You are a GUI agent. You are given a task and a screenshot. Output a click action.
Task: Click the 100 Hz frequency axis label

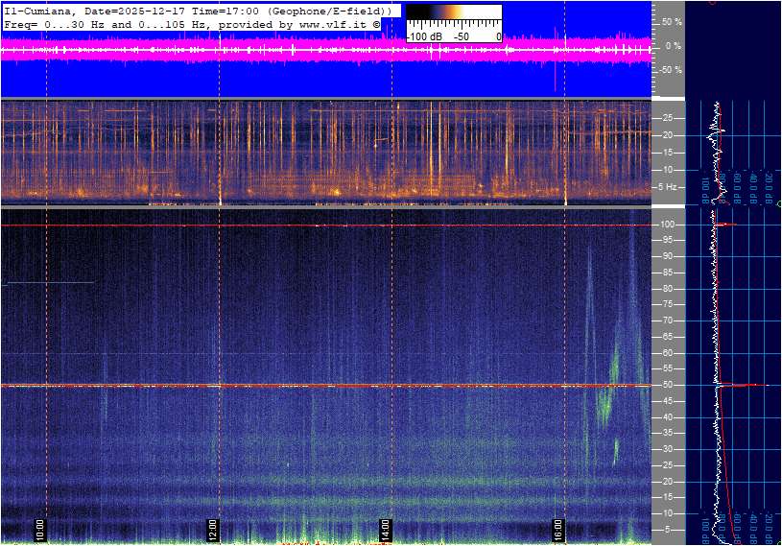[667, 225]
